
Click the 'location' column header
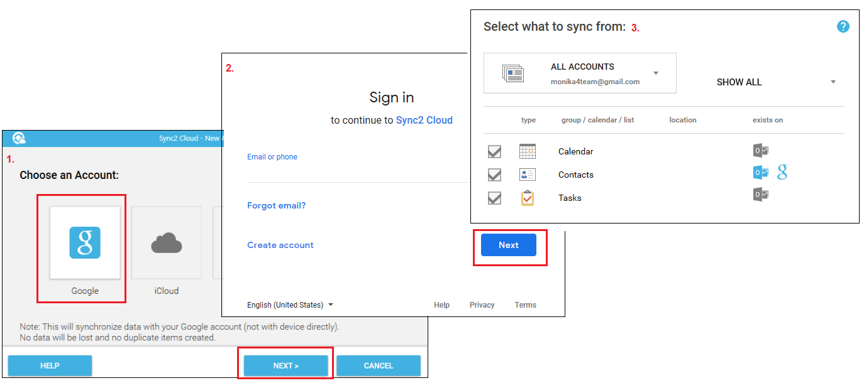coord(683,120)
